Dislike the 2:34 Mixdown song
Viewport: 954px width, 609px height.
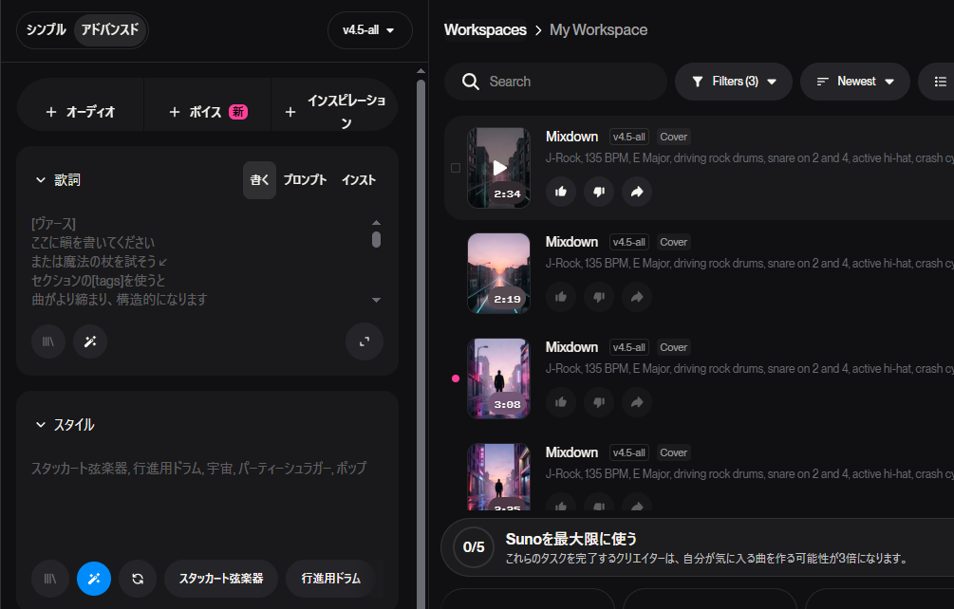599,192
